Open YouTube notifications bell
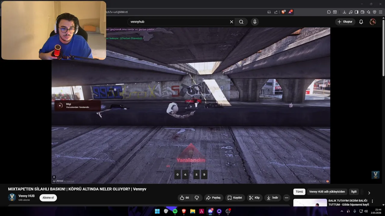This screenshot has height=216, width=385. tap(361, 22)
